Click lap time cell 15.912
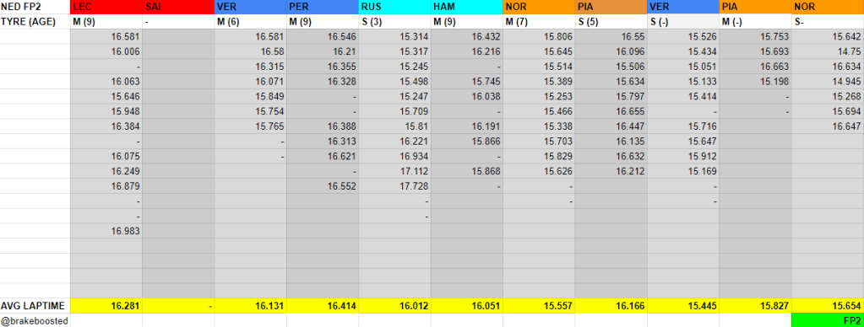 tap(683, 157)
